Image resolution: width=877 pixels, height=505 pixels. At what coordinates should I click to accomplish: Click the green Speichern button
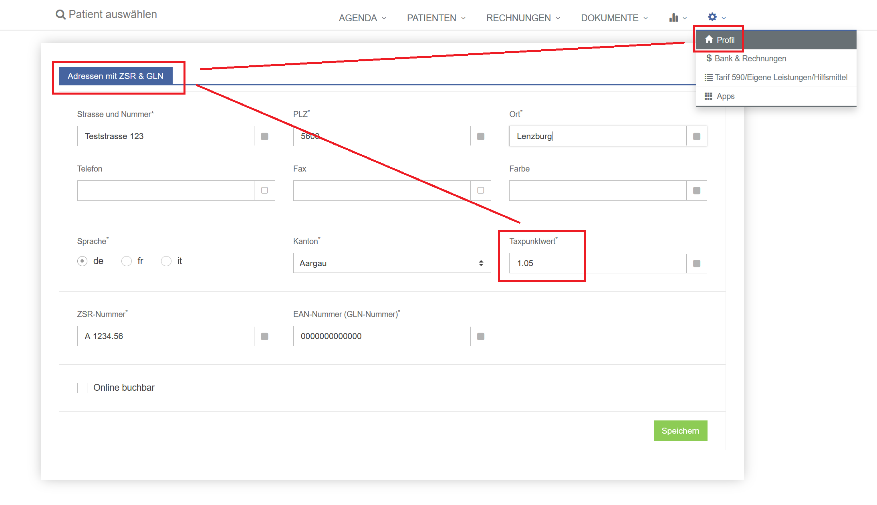pos(680,431)
